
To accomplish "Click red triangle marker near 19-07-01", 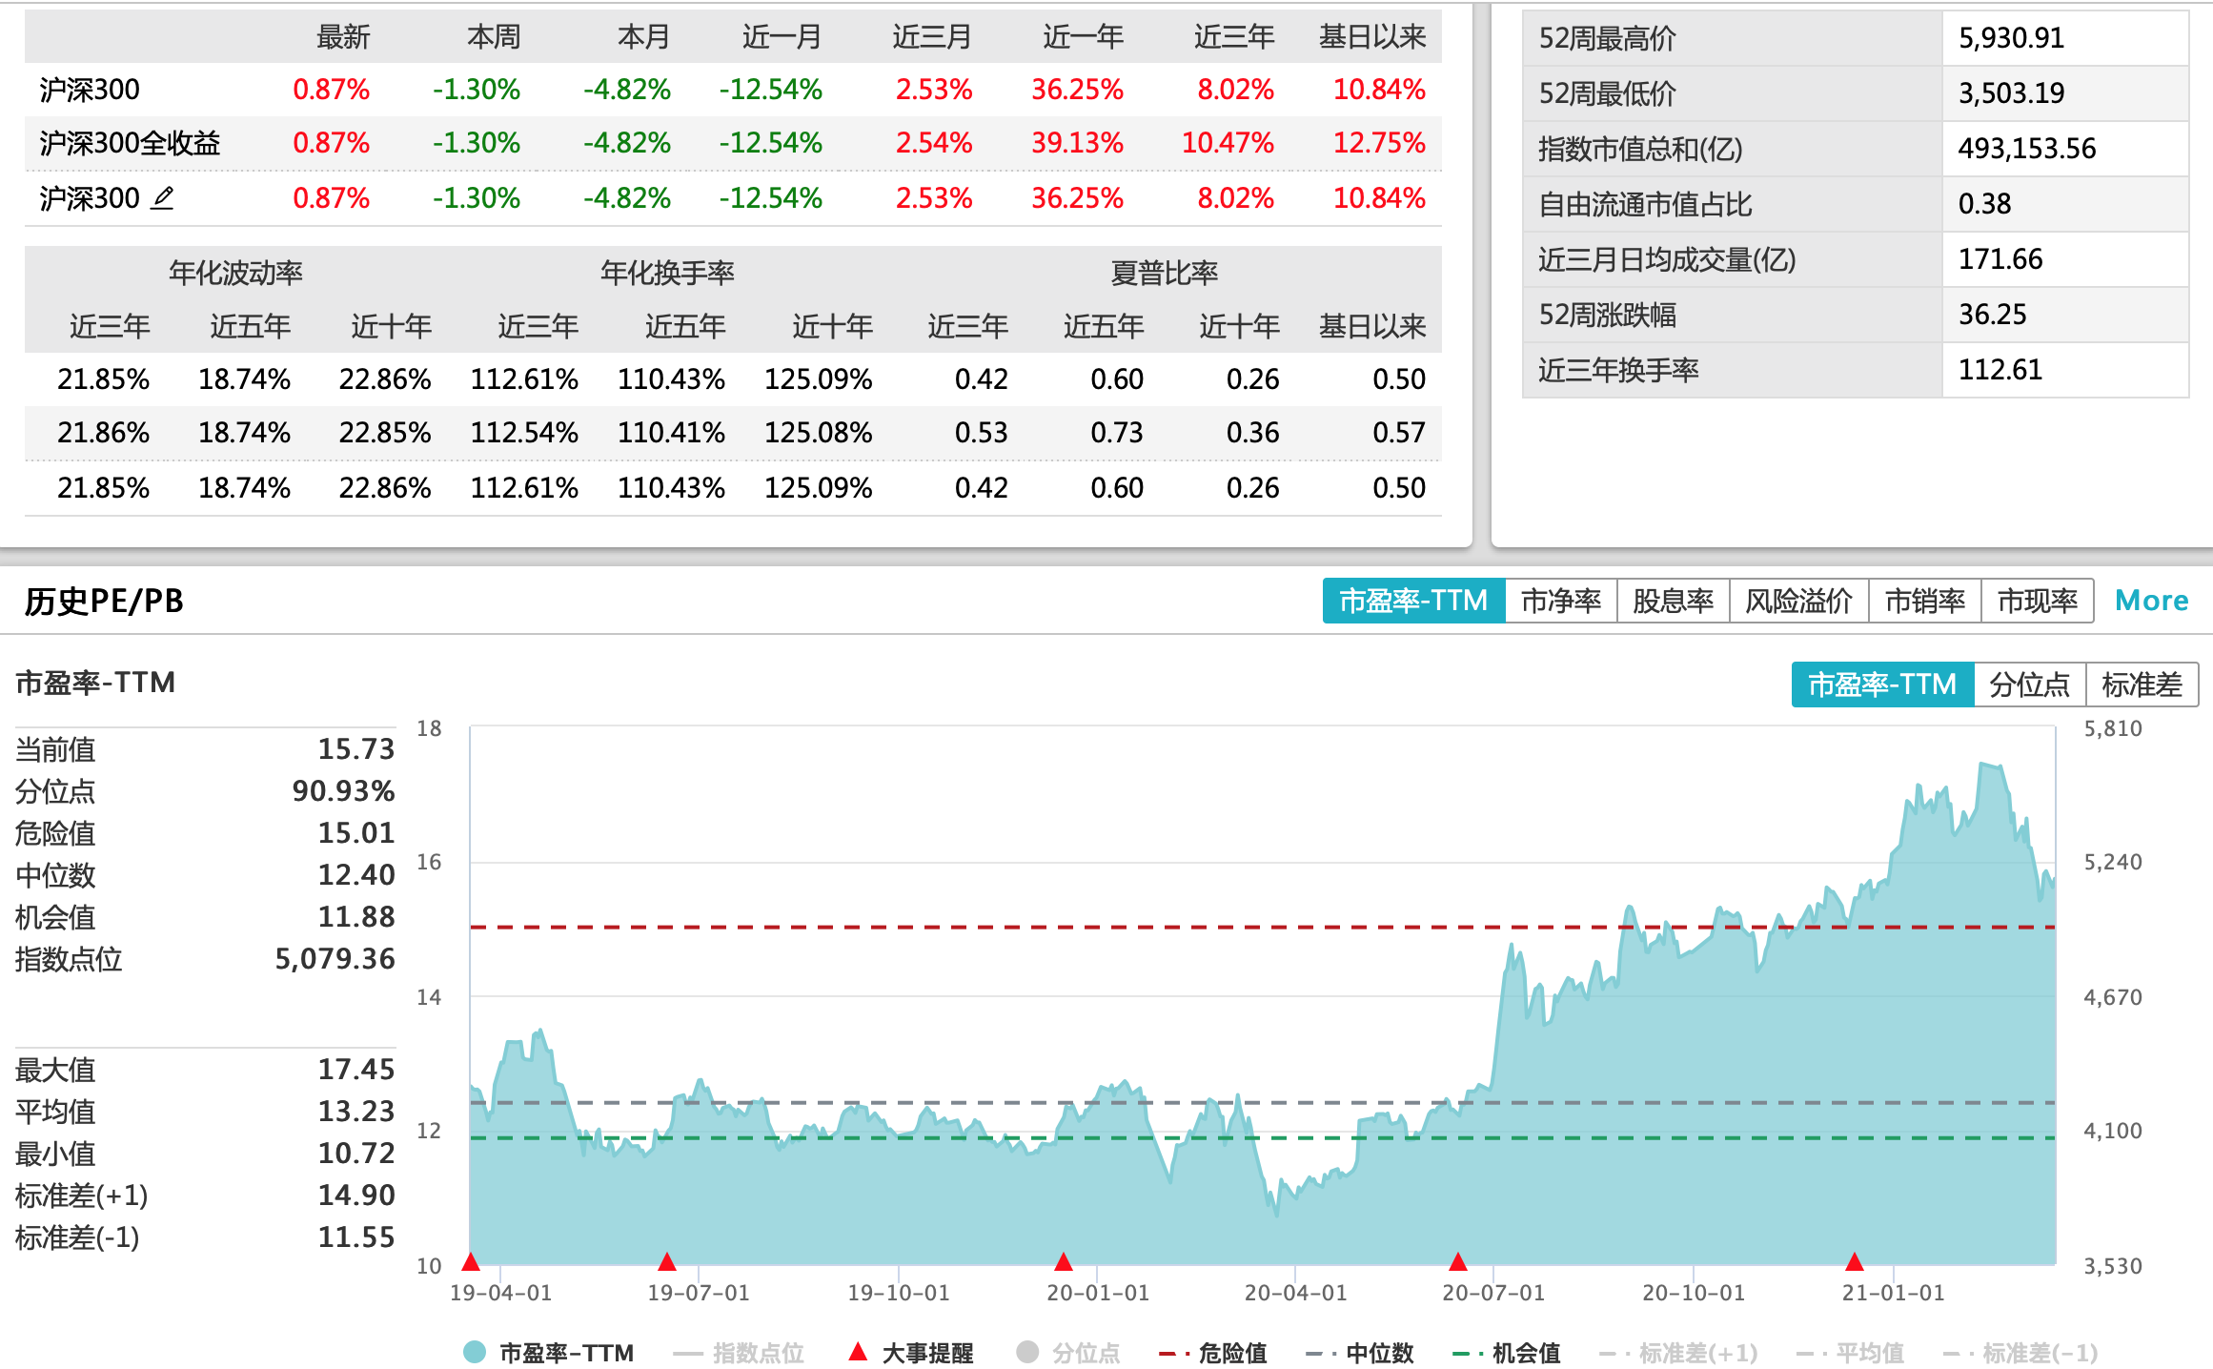I will pyautogui.click(x=667, y=1262).
